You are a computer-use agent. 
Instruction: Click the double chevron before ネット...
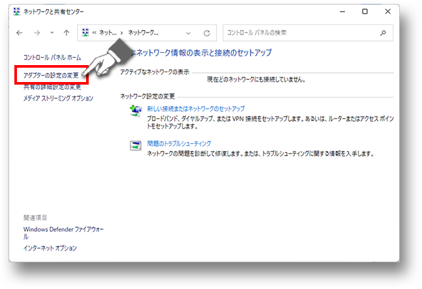pyautogui.click(x=94, y=33)
